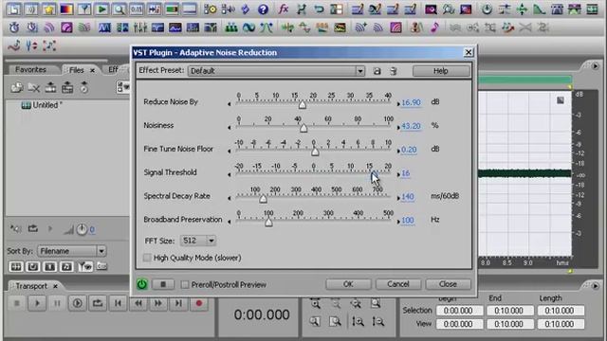This screenshot has height=341, width=607.
Task: Toggle loop preview icon beside Files auto-play
Action: [33, 229]
